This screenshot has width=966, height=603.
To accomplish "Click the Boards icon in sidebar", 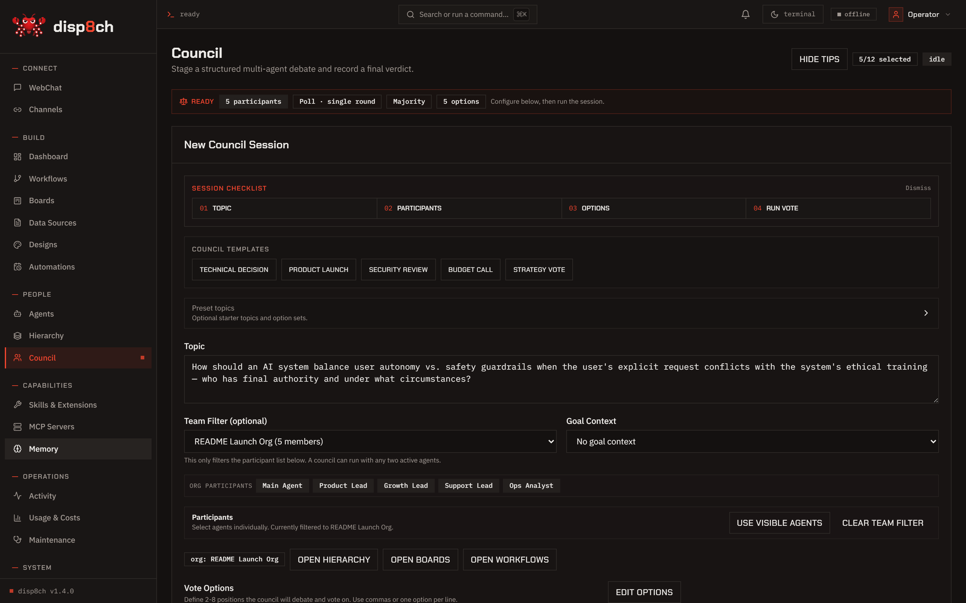I will (x=18, y=200).
